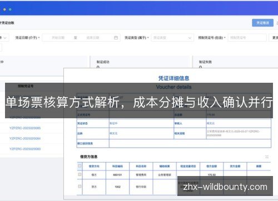Click the 管理费用 account name cell

(x=141, y=175)
